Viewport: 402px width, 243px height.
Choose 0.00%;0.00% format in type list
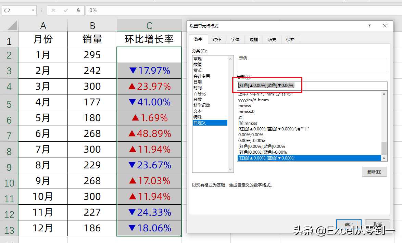point(310,135)
